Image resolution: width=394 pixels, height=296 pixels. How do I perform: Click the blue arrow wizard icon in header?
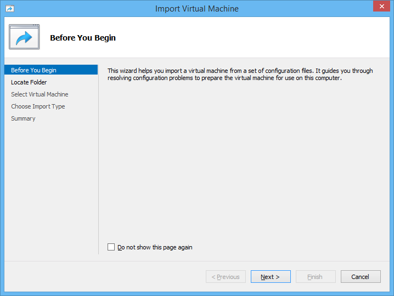tap(24, 37)
